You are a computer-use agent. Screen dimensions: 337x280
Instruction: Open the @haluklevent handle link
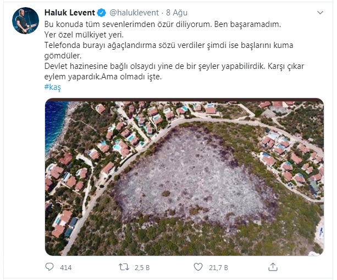tap(134, 13)
